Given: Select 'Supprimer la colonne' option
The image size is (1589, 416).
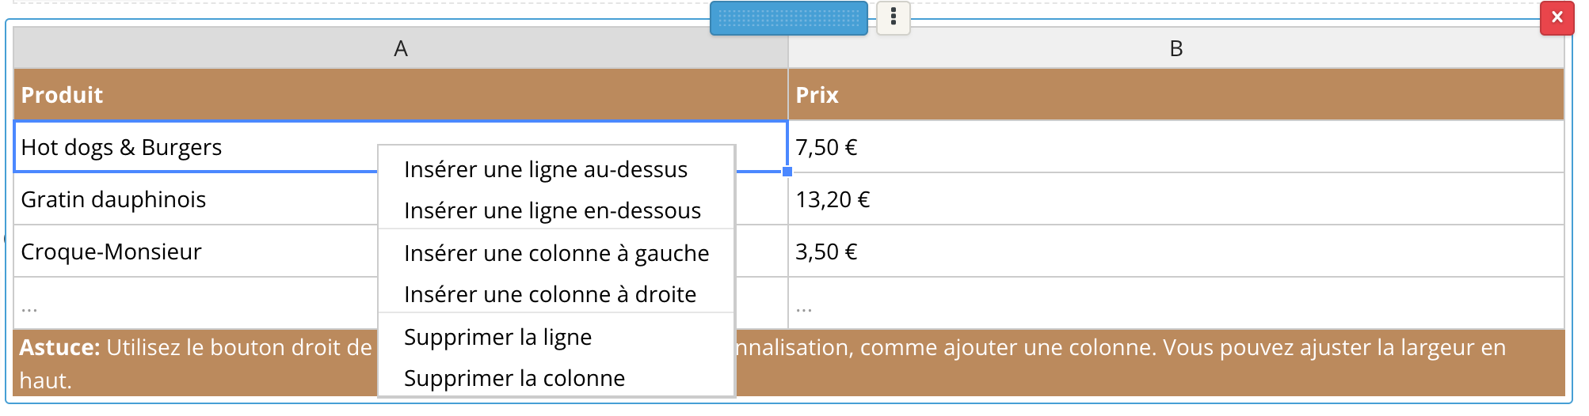Looking at the screenshot, I should point(514,378).
